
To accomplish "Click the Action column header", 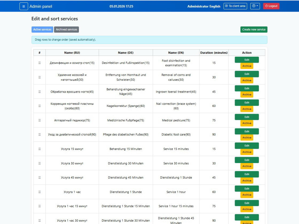I will tap(247, 53).
